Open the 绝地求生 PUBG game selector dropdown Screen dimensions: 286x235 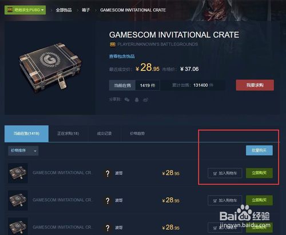pyautogui.click(x=25, y=10)
